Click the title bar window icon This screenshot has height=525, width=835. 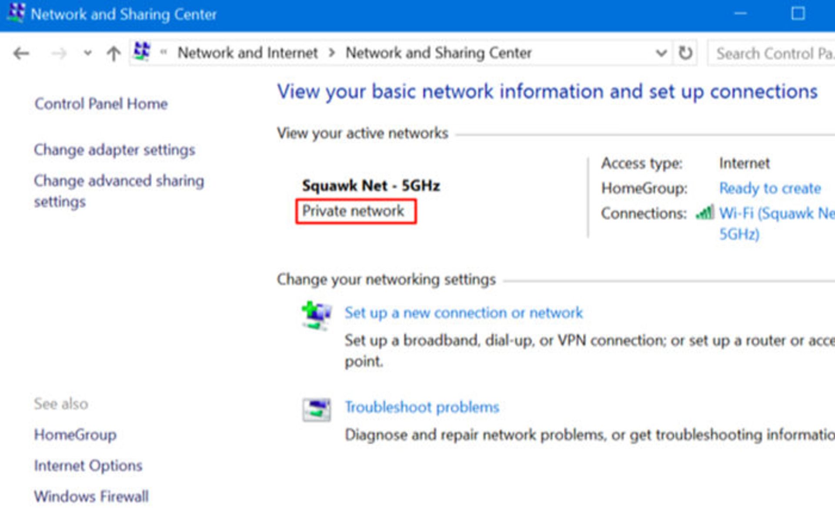pos(16,13)
